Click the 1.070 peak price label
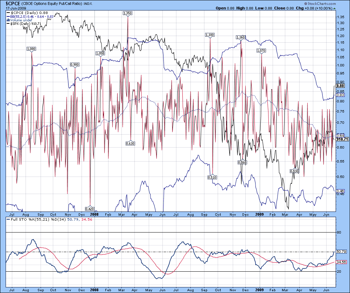 [261, 51]
